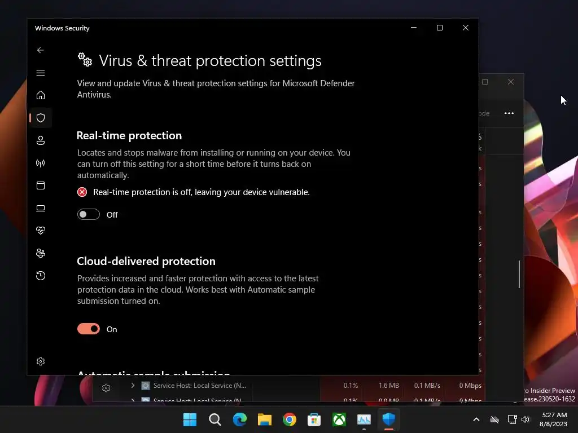Open Family options icon in sidebar

[x=41, y=253]
